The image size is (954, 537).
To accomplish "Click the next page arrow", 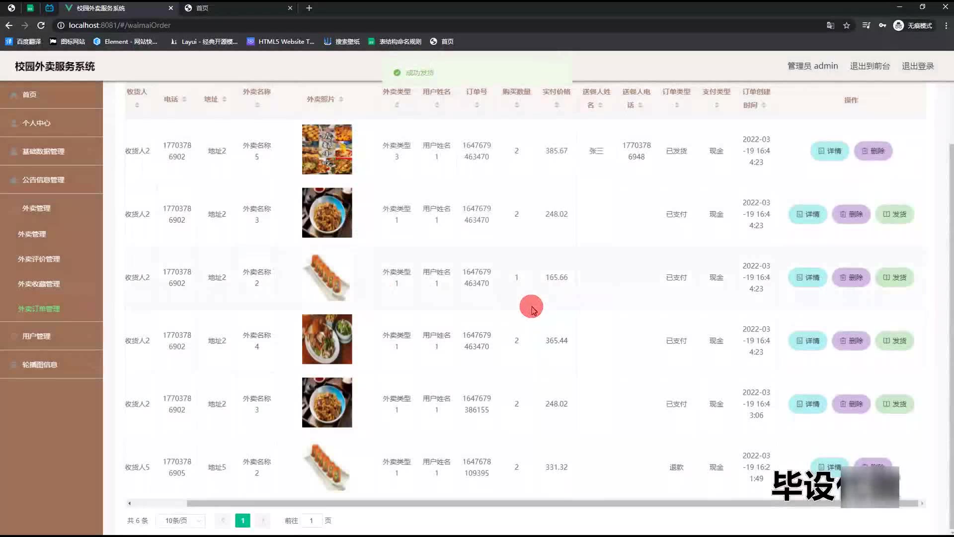I will pos(263,521).
